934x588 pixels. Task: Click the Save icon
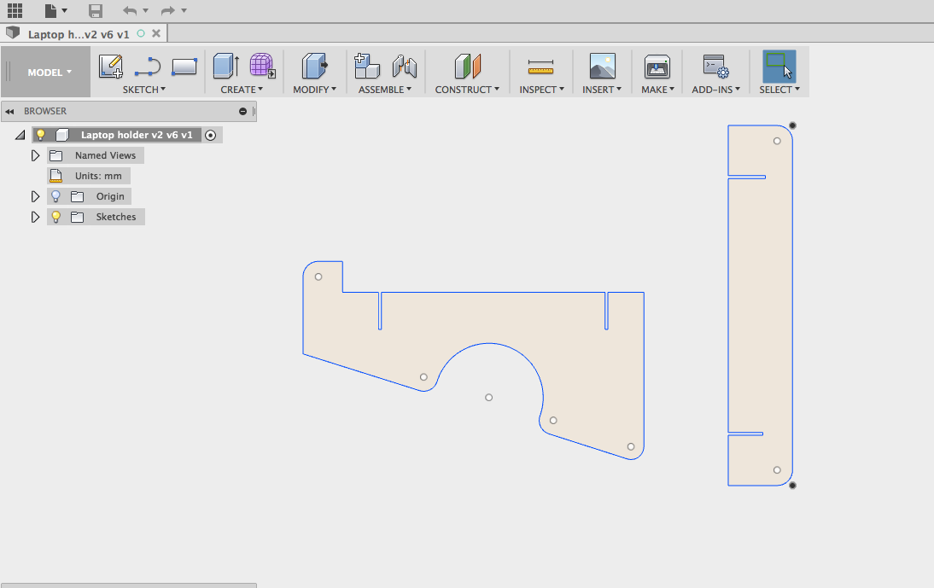pyautogui.click(x=96, y=10)
